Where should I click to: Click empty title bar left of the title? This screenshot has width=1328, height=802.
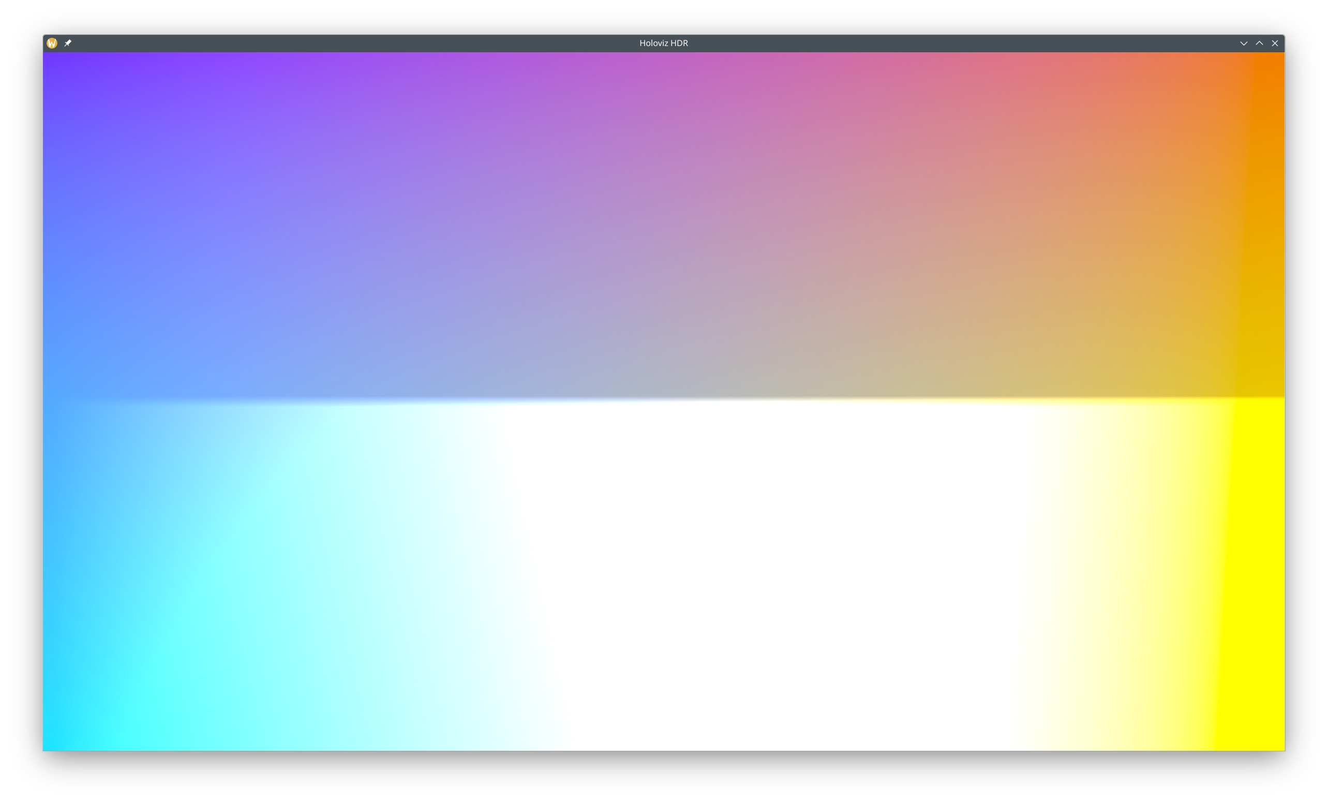(x=350, y=43)
